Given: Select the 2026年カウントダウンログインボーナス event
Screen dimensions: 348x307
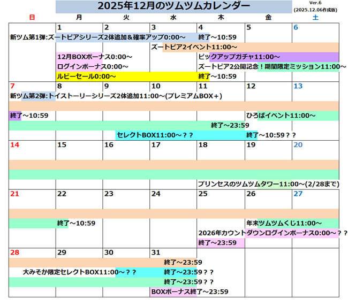Looking at the screenshot, I should click(273, 233).
